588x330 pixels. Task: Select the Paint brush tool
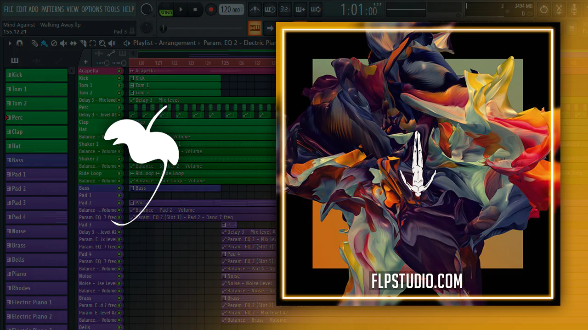pos(44,43)
